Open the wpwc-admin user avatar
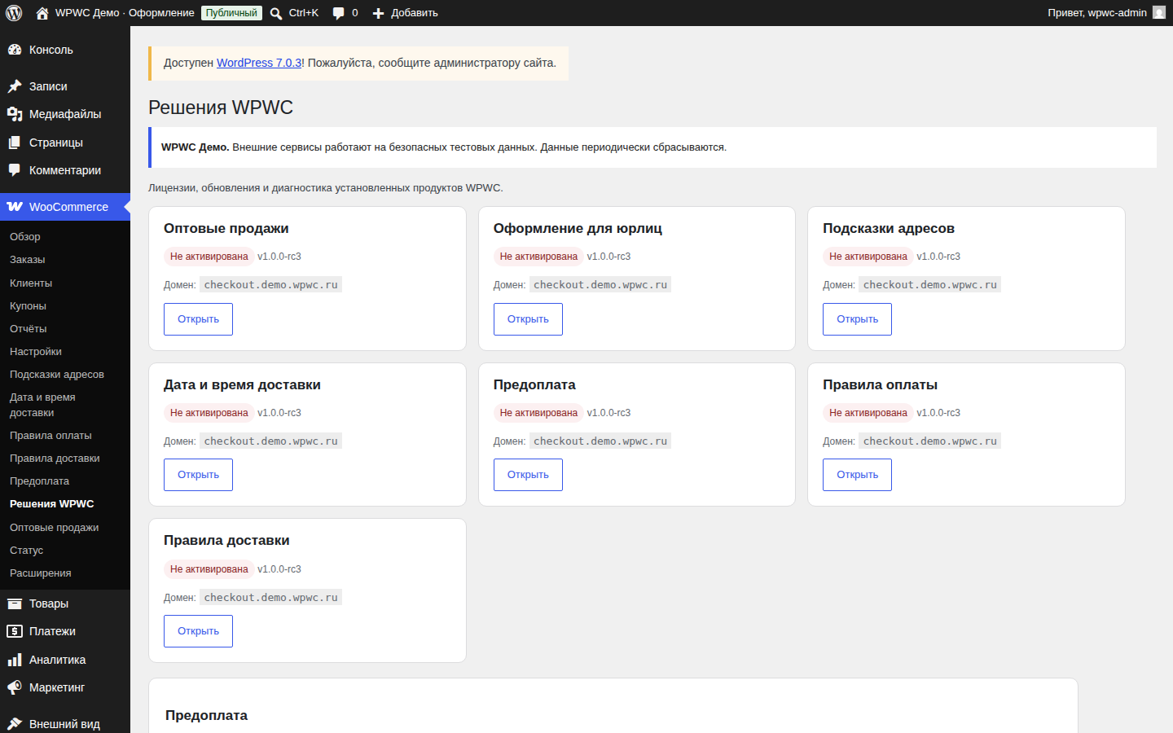1173x733 pixels. tap(1159, 12)
